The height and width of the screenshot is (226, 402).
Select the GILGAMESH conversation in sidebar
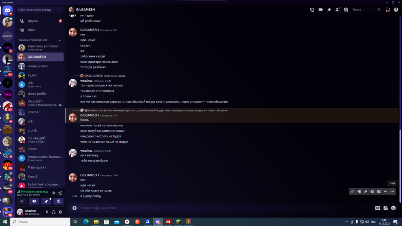point(40,57)
